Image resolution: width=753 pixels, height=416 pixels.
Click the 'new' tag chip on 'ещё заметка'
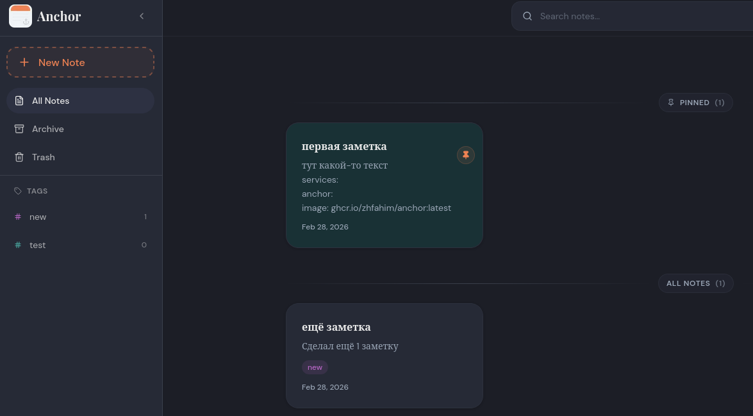(315, 367)
